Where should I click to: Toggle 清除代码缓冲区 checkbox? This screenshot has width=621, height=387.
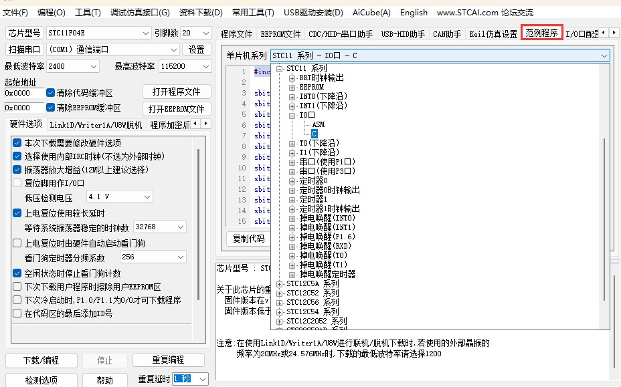[x=51, y=93]
